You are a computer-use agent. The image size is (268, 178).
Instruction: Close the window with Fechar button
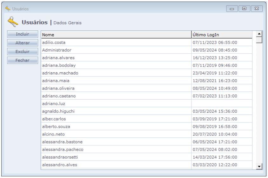[23, 60]
